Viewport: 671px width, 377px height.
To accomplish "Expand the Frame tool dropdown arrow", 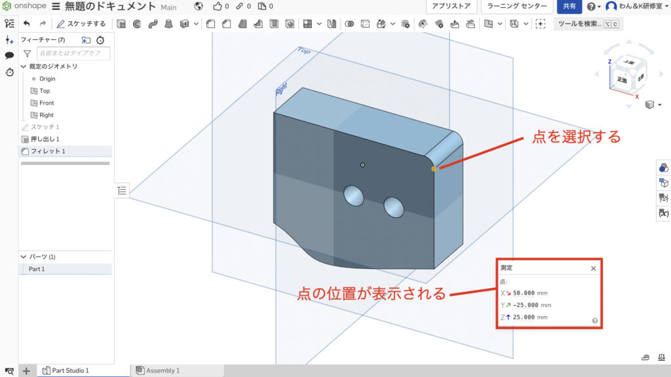I will [526, 24].
